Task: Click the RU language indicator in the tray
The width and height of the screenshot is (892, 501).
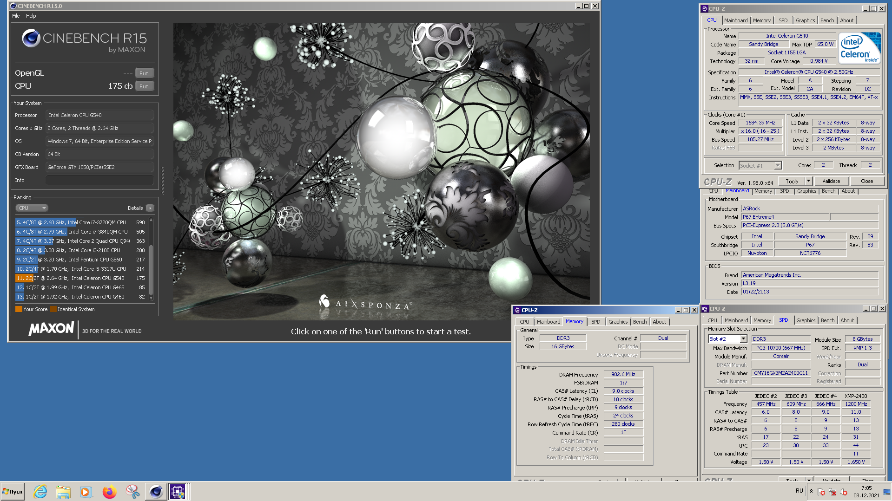Action: 799,491
